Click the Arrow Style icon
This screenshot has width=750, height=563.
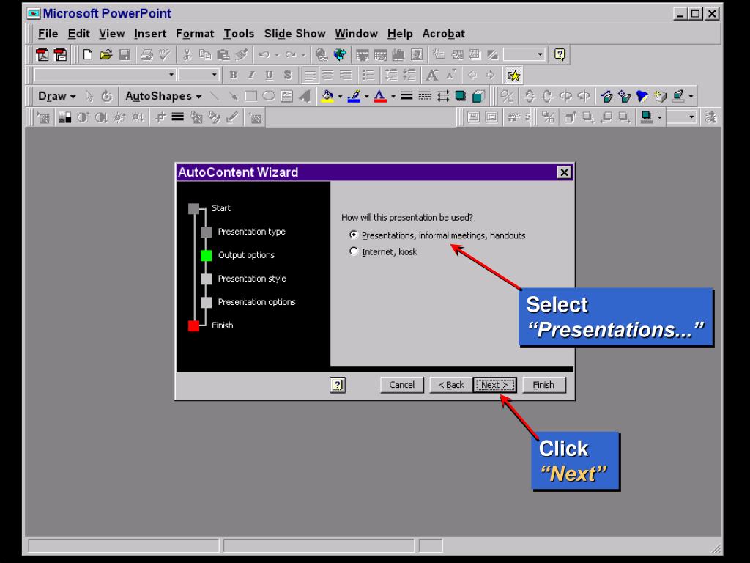443,96
